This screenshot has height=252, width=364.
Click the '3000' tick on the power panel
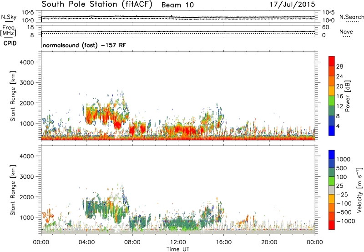pyautogui.click(x=26, y=83)
